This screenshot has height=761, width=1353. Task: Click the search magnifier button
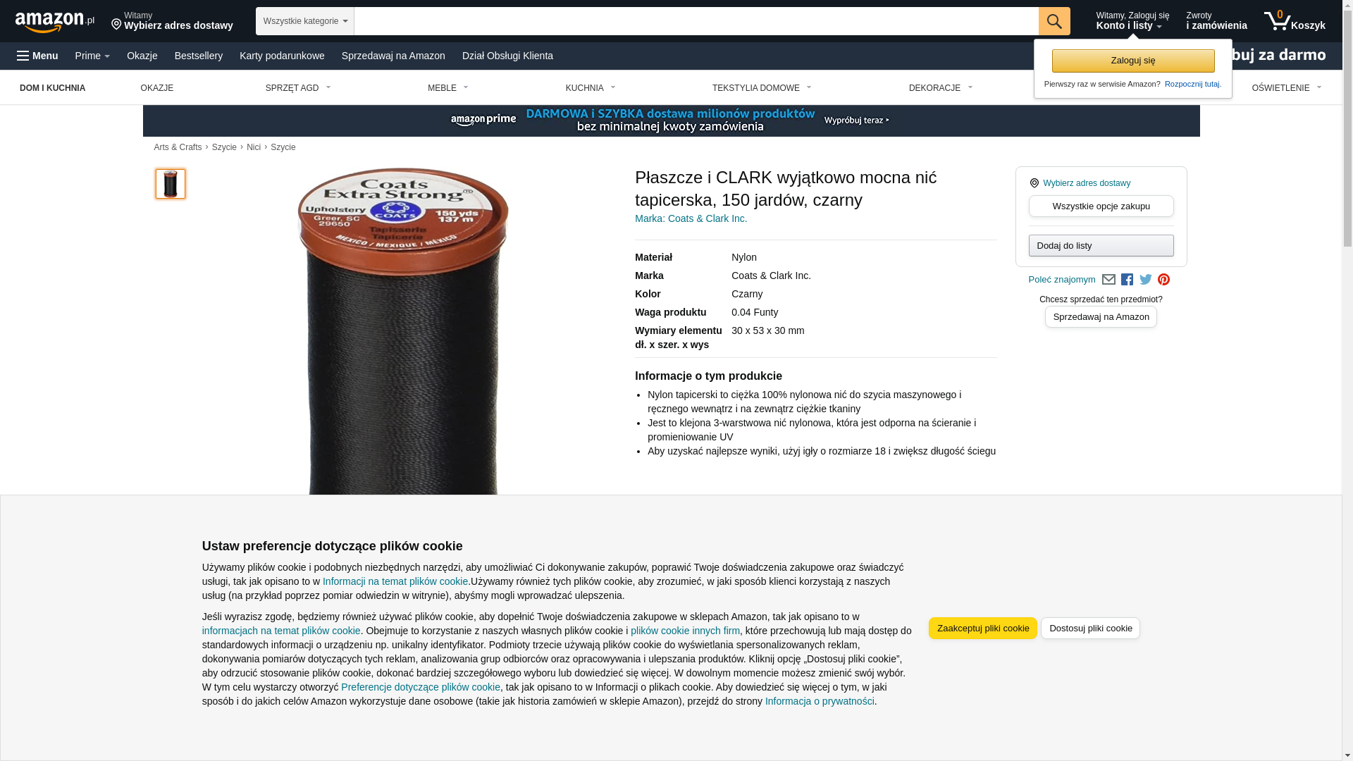(x=1054, y=21)
